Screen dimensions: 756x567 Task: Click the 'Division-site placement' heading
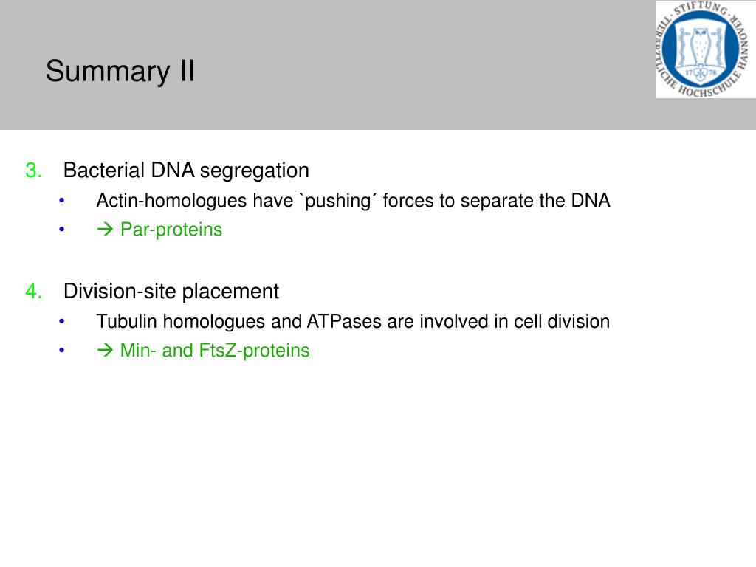point(171,292)
